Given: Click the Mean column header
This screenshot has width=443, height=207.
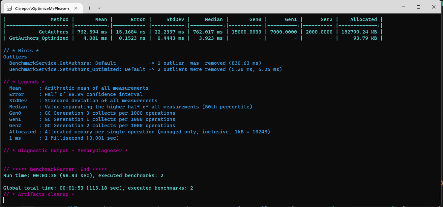Looking at the screenshot, I should (101, 19).
